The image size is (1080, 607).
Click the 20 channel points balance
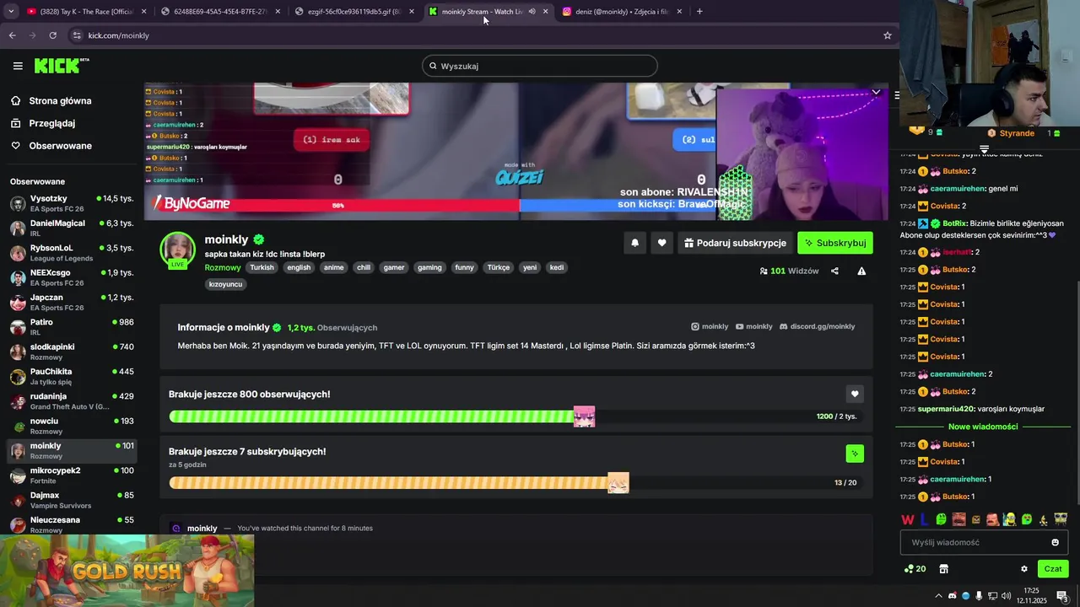click(x=915, y=569)
